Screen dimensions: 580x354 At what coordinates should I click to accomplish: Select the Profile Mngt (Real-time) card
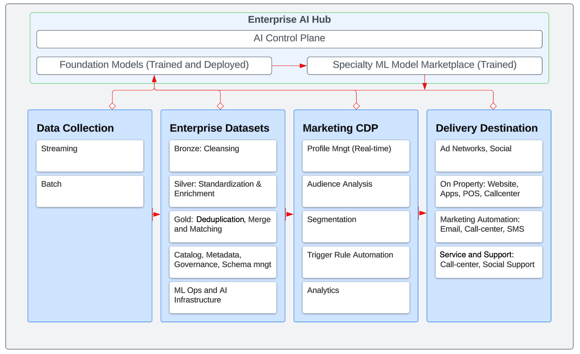pyautogui.click(x=356, y=156)
